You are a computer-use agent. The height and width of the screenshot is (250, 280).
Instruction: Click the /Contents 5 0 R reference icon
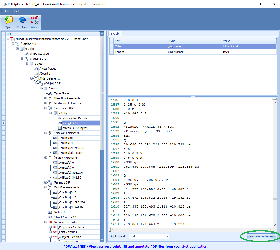50,108
